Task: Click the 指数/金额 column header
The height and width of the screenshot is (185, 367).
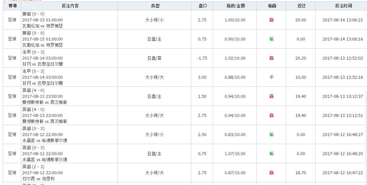Action: [235, 6]
